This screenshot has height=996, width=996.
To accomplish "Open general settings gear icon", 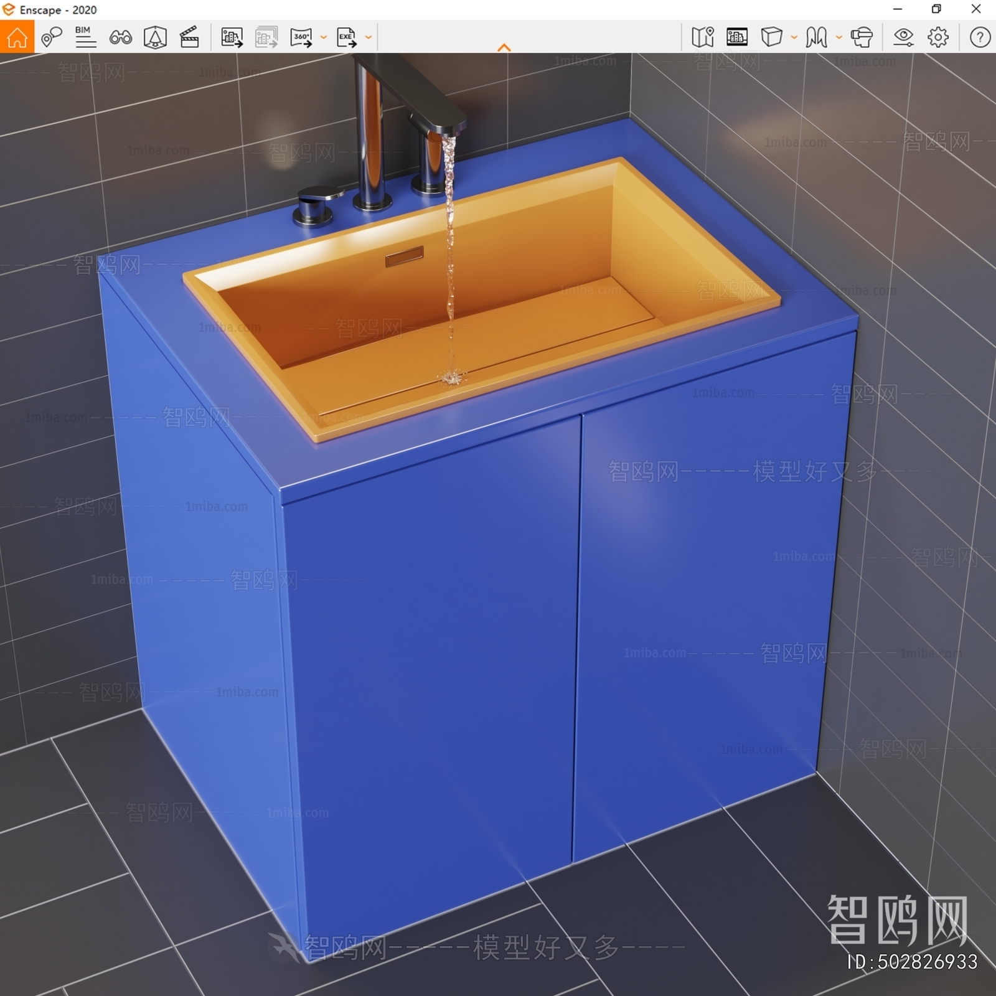I will pos(938,37).
